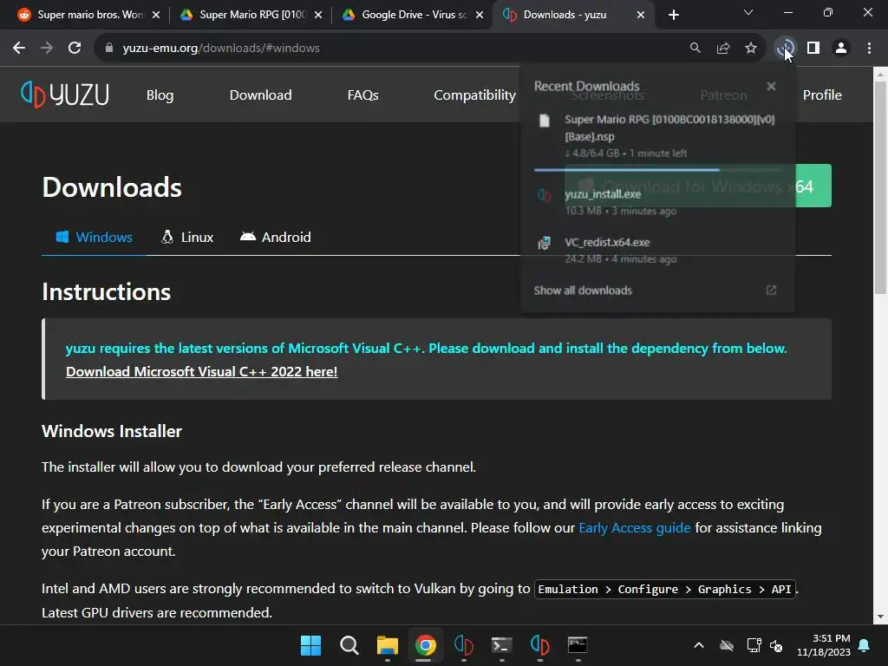Open the taskbar clock showing 3:51 PM
The image size is (888, 666).
click(x=824, y=645)
